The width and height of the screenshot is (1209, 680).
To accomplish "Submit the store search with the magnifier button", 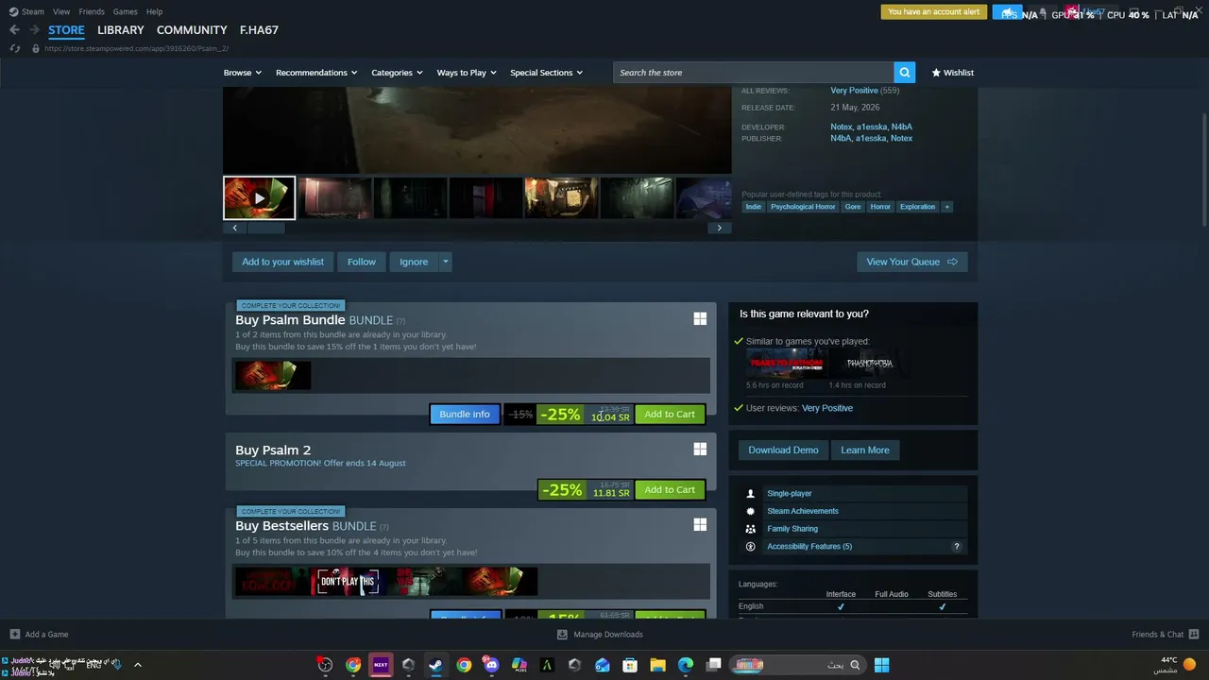I will 905,73.
